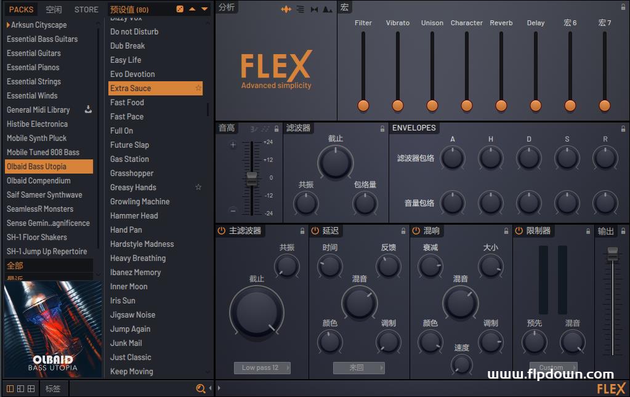Favorite Greasy Hands with its star

click(x=198, y=187)
